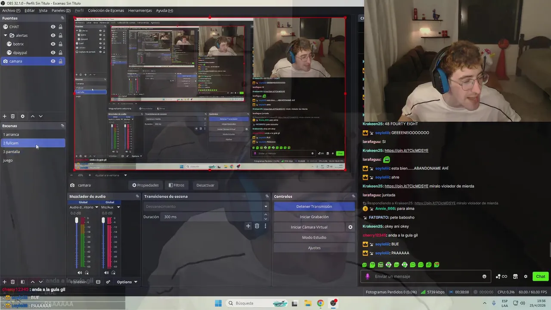Move the selected scene down
Screen dimensions: 551x310
(x=41, y=282)
